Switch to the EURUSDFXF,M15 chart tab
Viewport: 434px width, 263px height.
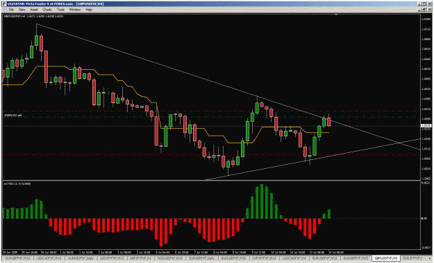pyautogui.click(x=325, y=258)
